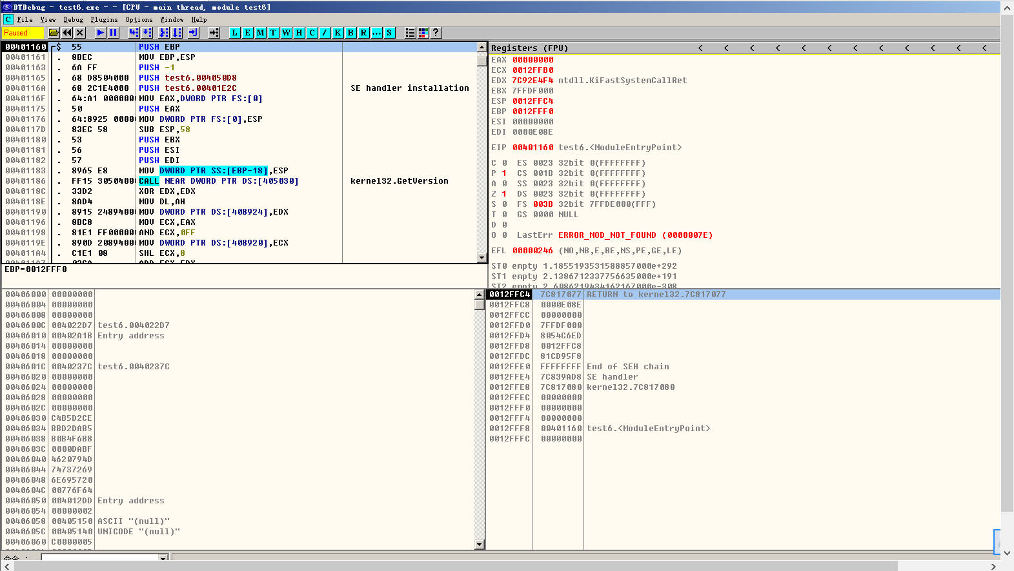Select the Z flag value in the registers pane

click(x=504, y=194)
